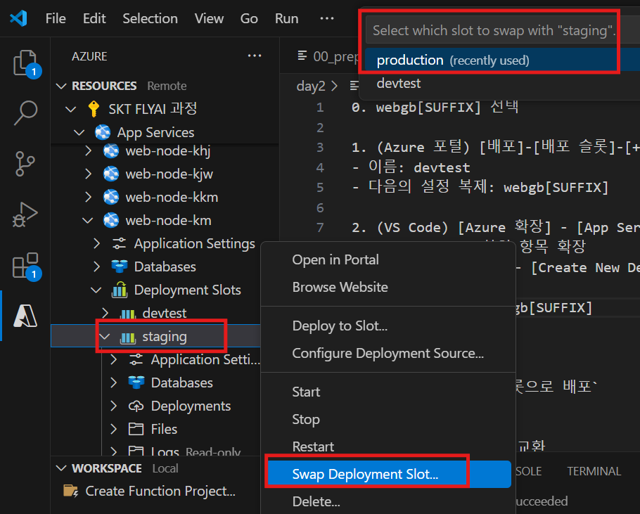
Task: Open the Source Control view icon
Action: pos(25,164)
